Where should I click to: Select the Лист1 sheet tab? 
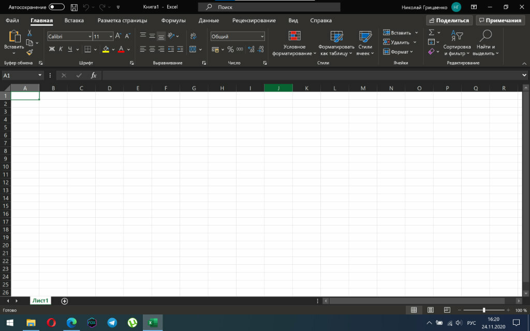point(40,300)
